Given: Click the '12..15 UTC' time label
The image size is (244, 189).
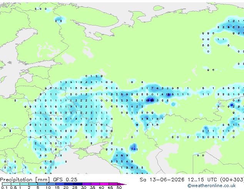Looking at the screenshot, I should coord(202,180).
